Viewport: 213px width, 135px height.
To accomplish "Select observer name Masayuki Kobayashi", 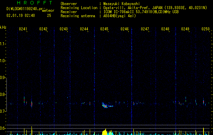I will 122,4.
